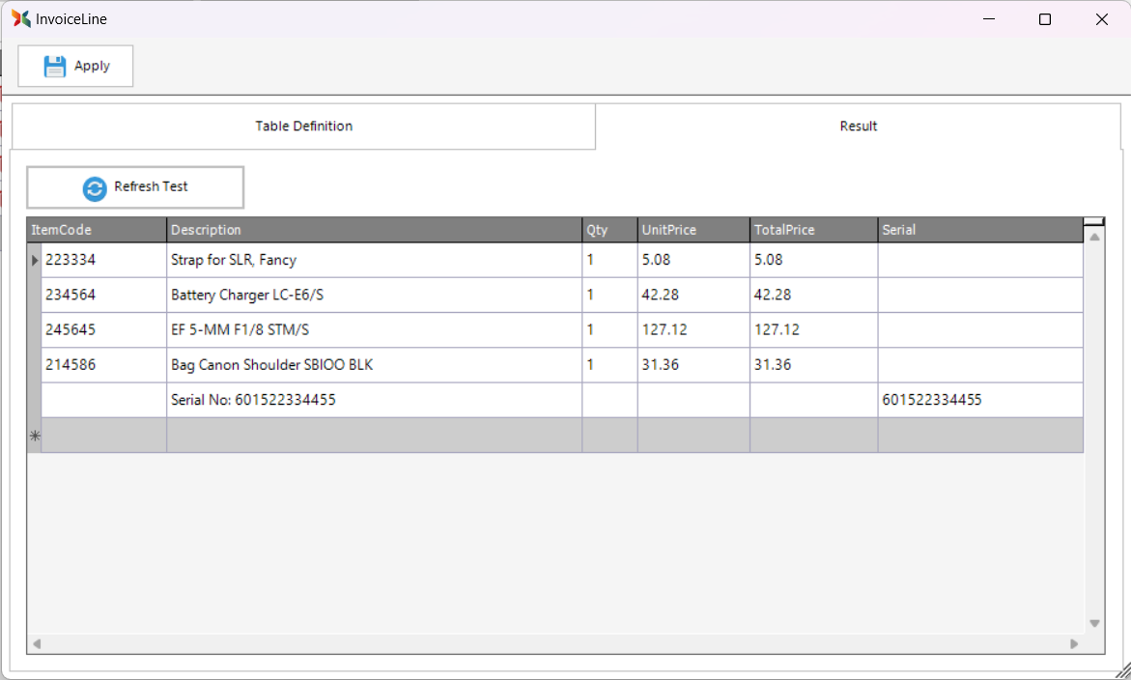Click the InvoiceLine app logo icon
The image size is (1131, 680).
coord(21,18)
